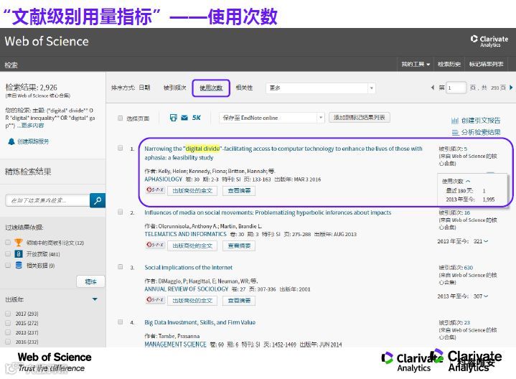Go to next page arrow
The height and width of the screenshot is (379, 516).
point(511,88)
